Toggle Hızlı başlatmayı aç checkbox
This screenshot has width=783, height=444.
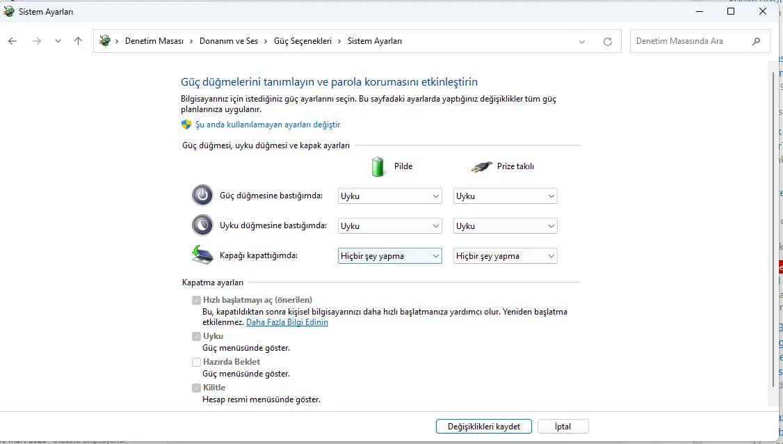pyautogui.click(x=196, y=300)
